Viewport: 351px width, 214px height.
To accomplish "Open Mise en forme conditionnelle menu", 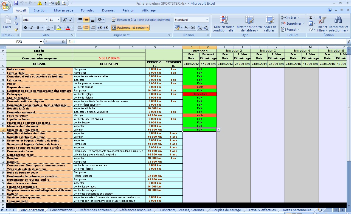I will (x=224, y=24).
